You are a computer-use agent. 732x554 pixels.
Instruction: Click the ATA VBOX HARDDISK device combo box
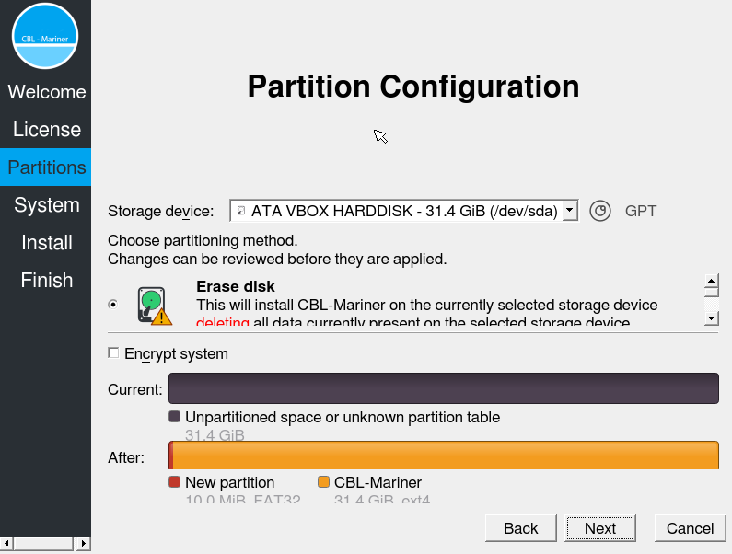[x=404, y=211]
